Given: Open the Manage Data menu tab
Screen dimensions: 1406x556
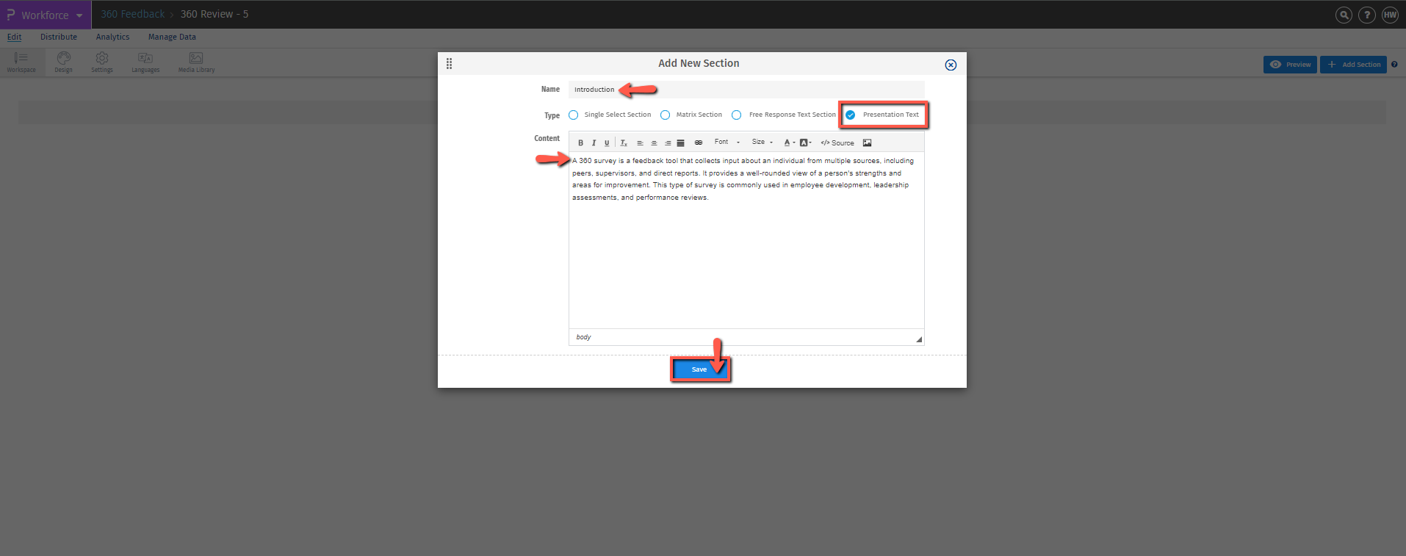Looking at the screenshot, I should (x=172, y=37).
